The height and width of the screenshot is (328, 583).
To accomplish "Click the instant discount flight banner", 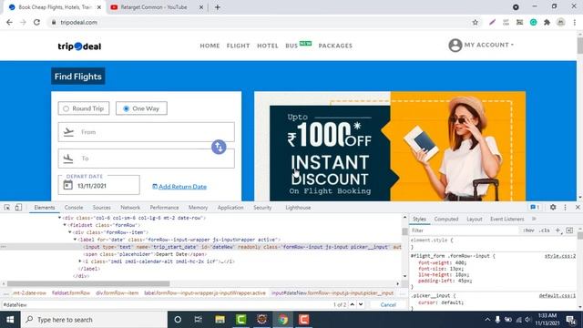I will [390, 146].
